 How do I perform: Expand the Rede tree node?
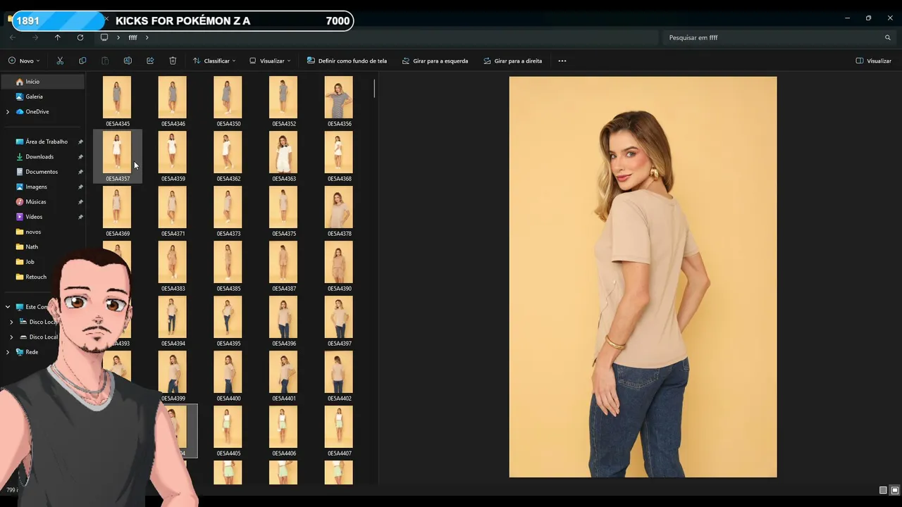coord(8,352)
